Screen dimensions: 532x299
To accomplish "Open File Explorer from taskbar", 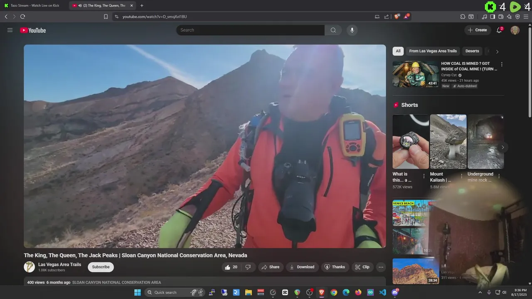I will [x=248, y=292].
